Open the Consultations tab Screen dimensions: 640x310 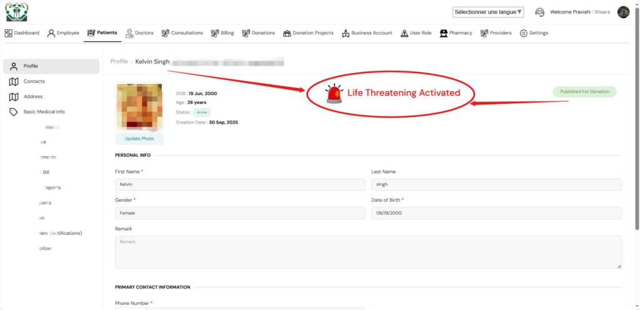point(182,33)
